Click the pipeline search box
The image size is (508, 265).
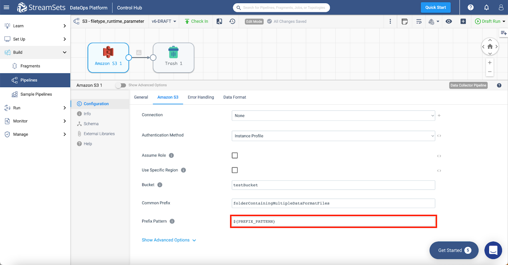pos(282,8)
